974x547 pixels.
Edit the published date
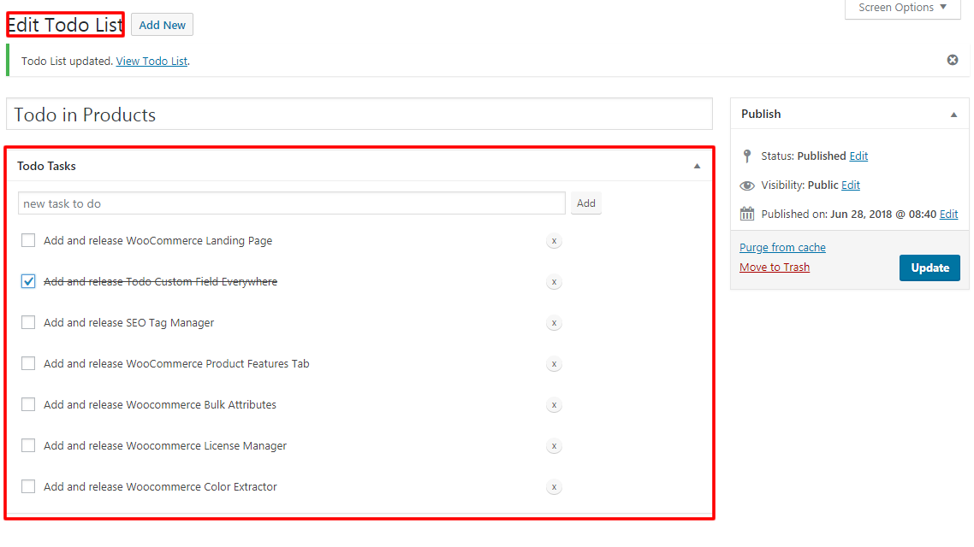click(x=948, y=214)
